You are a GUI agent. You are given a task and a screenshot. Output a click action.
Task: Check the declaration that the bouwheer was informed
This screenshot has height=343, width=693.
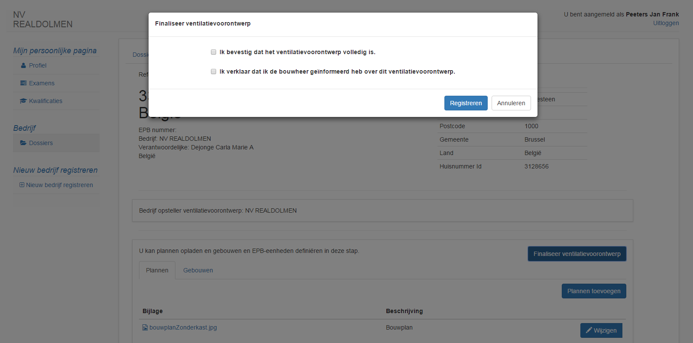(x=214, y=71)
